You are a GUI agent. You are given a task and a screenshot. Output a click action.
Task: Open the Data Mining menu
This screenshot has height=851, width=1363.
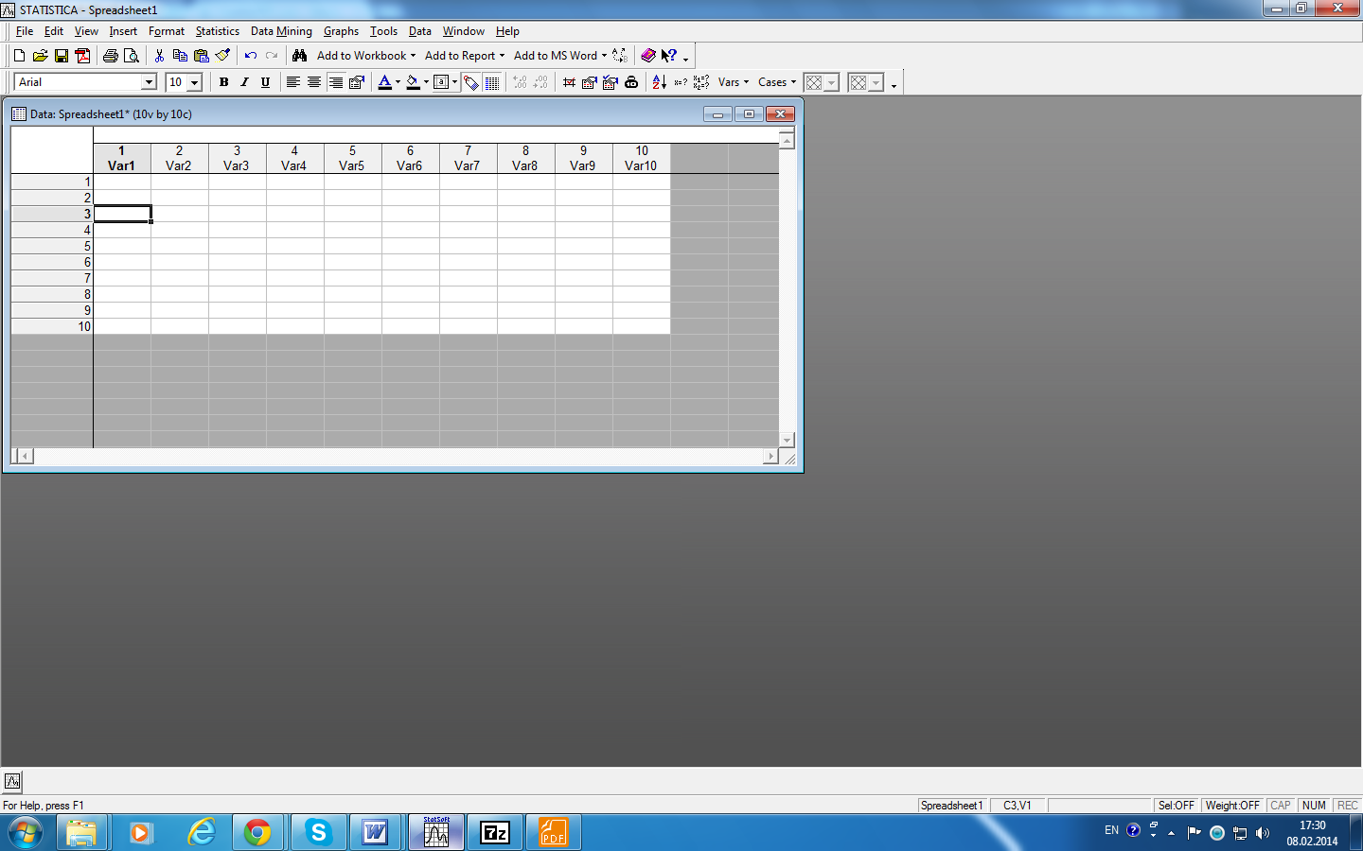click(281, 31)
